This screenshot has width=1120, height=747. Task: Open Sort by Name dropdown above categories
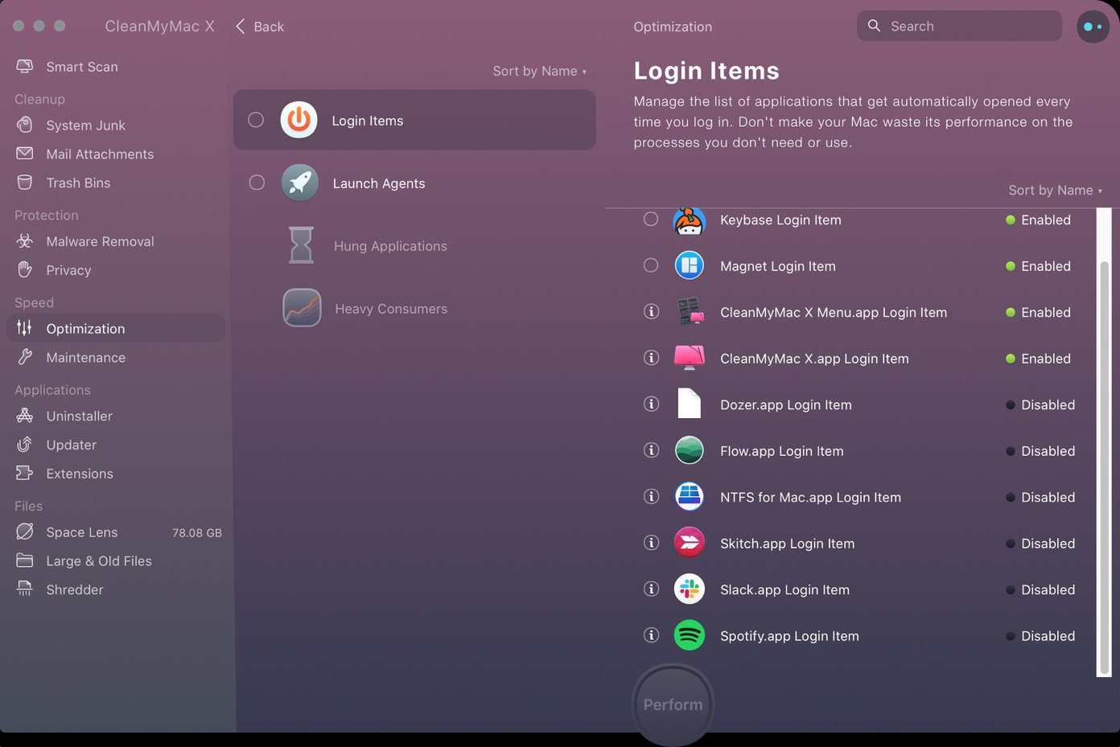[x=539, y=71]
